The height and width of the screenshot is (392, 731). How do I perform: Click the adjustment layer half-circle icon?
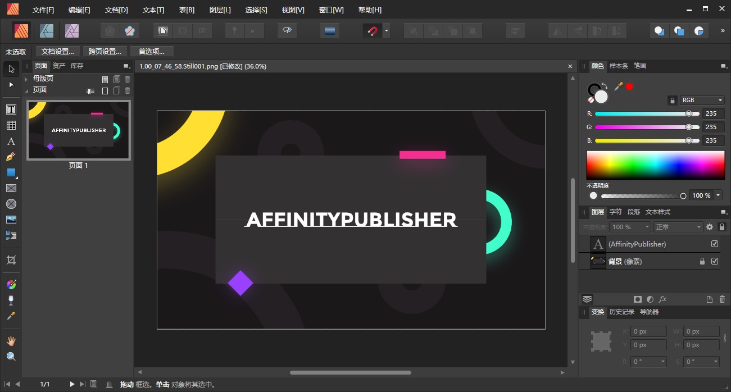650,299
